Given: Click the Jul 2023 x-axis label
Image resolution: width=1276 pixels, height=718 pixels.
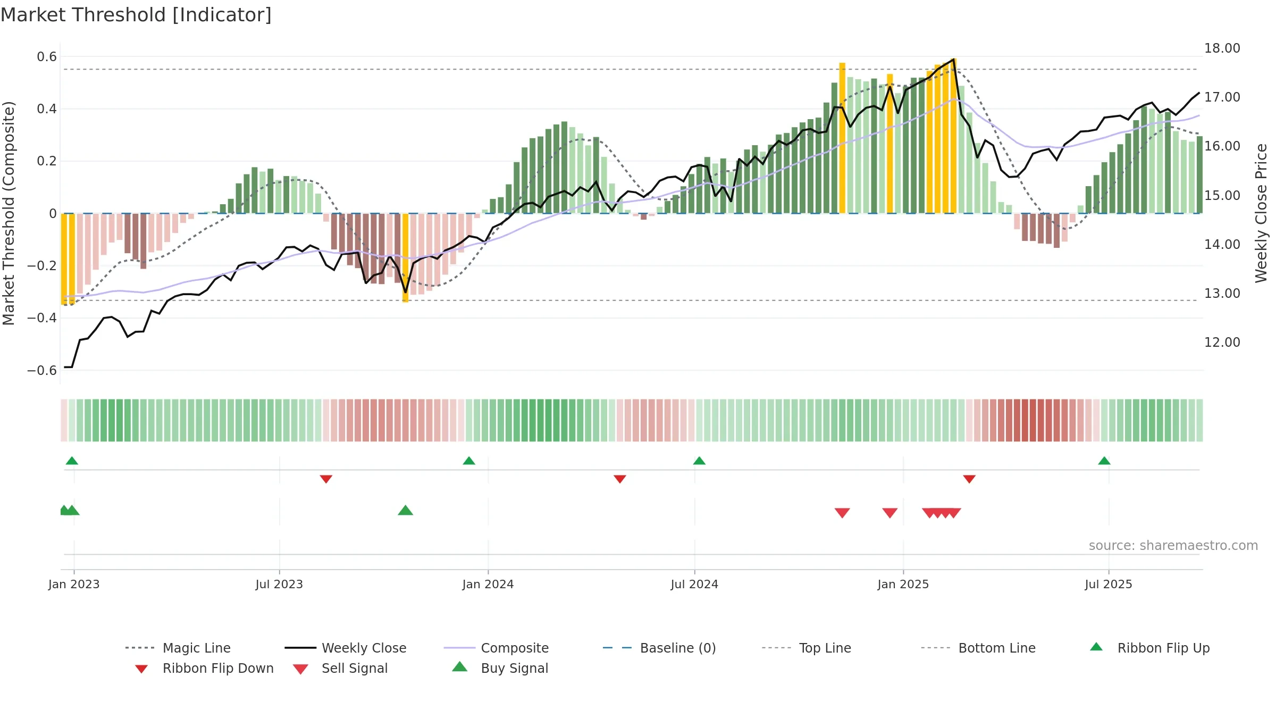Looking at the screenshot, I should 279,585.
